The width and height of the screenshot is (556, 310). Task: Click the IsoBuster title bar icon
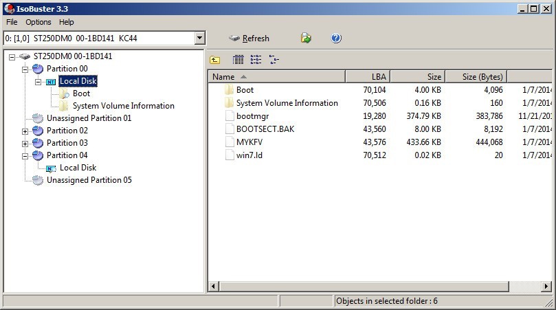9,8
